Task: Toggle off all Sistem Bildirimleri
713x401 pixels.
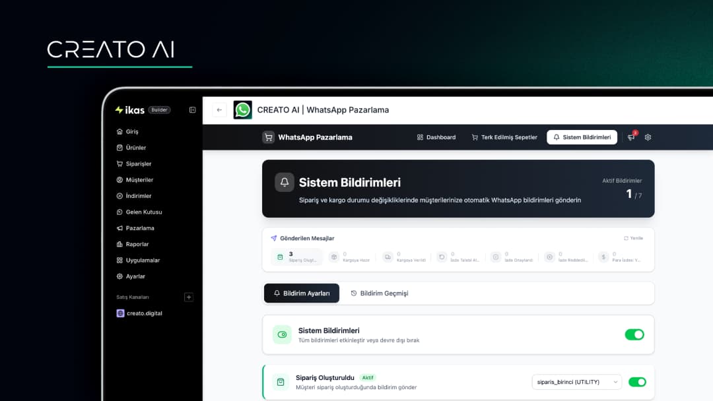Action: (634, 334)
